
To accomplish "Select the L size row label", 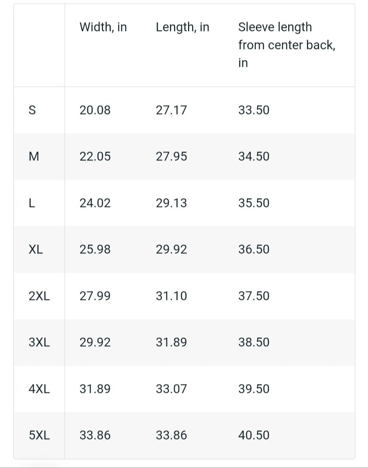I will pyautogui.click(x=32, y=203).
